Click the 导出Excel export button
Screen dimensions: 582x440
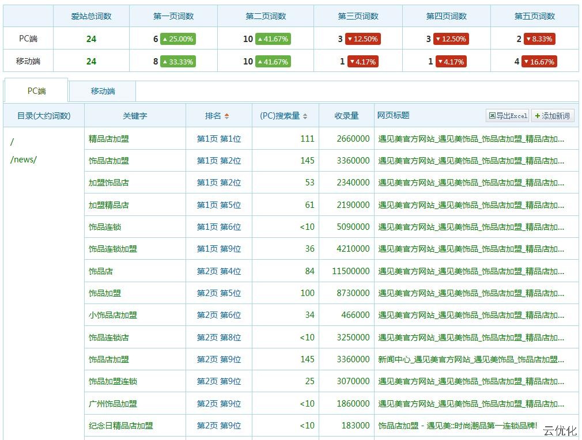[x=508, y=116]
